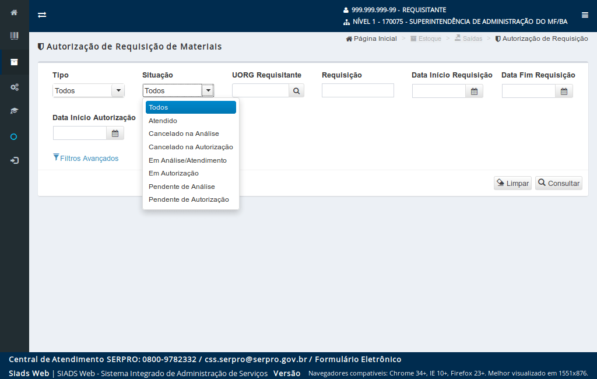This screenshot has width=597, height=379.
Task: Focus the UORG Requisitante input field
Action: 261,90
